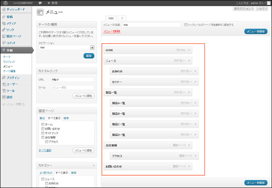The image size is (272, 188).
Task: Click the メニューを削除 delete link
Action: pos(112,31)
